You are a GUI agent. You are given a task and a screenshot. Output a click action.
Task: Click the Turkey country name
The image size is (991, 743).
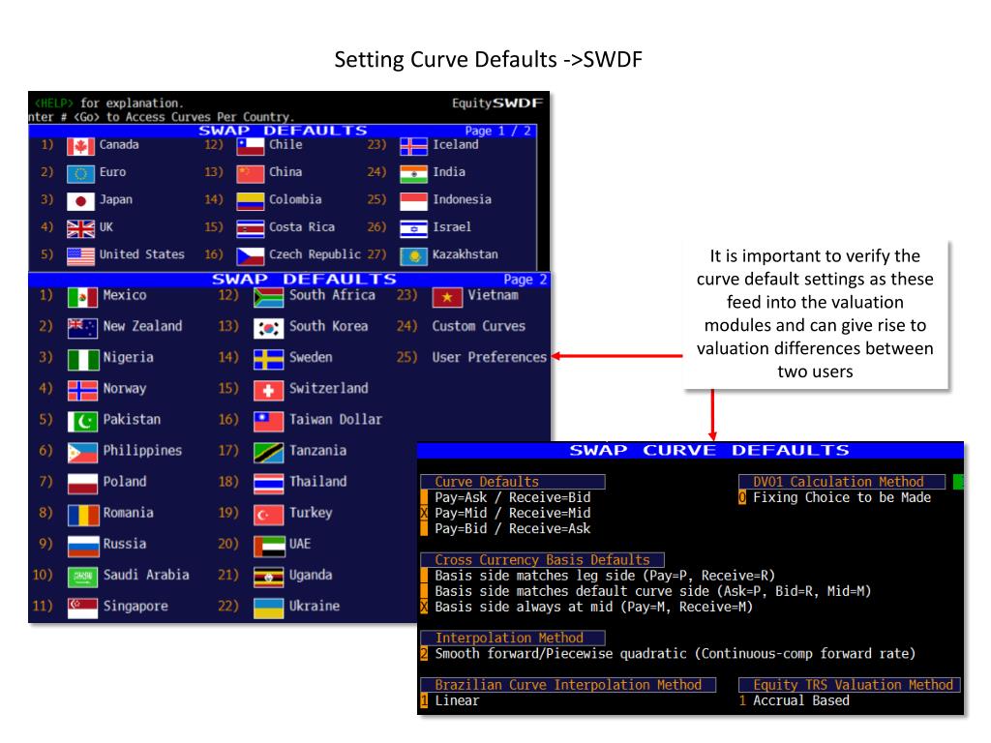tap(311, 513)
